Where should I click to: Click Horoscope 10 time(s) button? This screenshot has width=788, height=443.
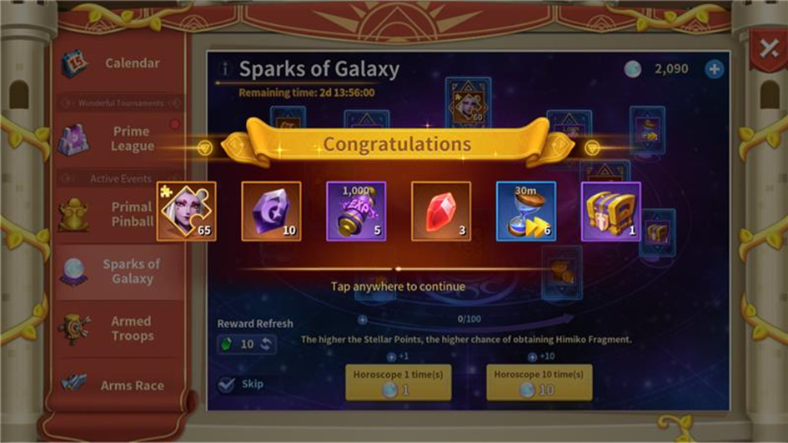coord(540,383)
